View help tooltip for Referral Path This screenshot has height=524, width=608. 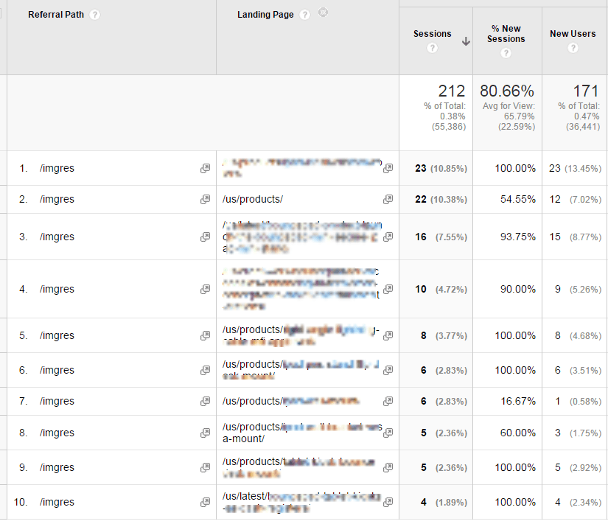coord(95,14)
